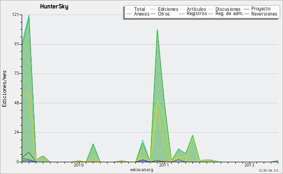Click the Total legend entry

coord(136,9)
